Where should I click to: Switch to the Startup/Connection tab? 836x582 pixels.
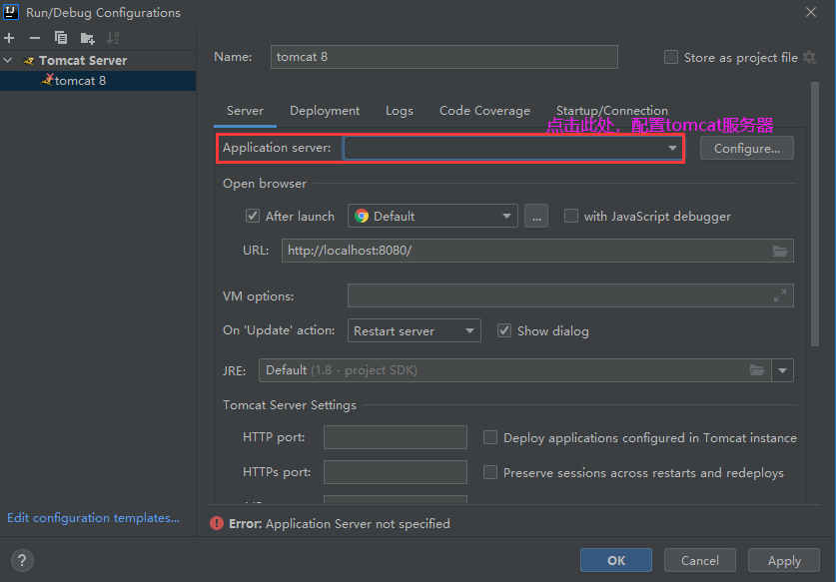pos(611,111)
